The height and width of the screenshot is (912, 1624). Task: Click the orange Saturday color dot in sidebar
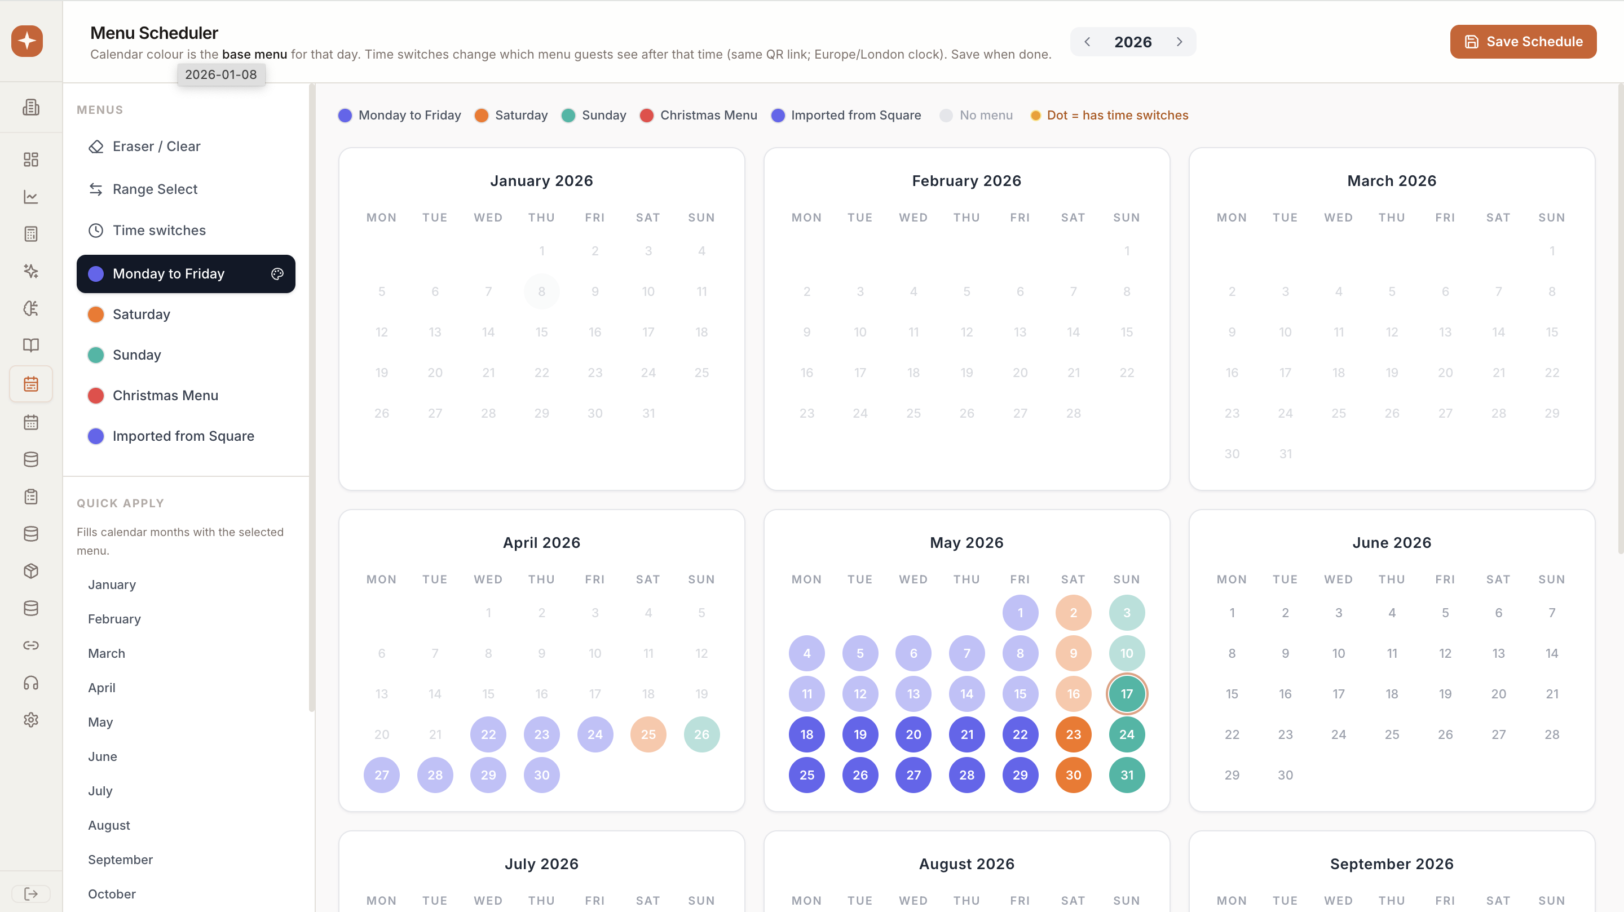(x=96, y=314)
